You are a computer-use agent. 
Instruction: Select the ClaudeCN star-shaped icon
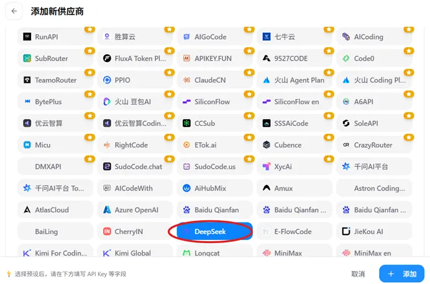click(186, 80)
